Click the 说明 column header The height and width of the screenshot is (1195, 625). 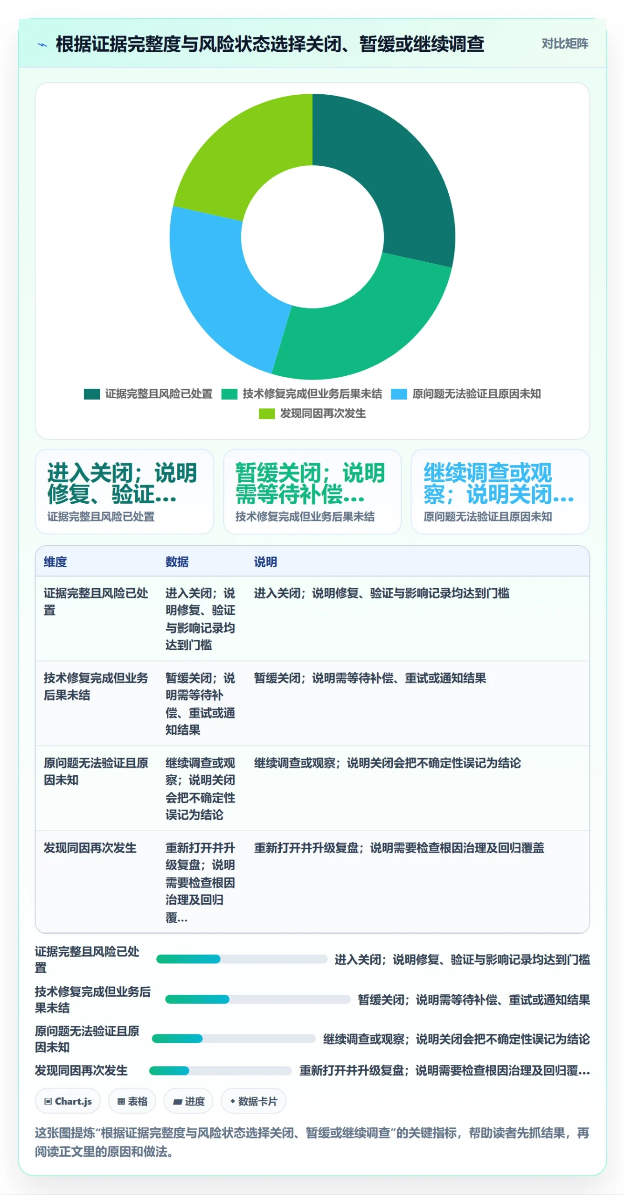click(265, 562)
